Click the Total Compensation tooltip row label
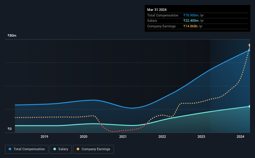Viewport: 255px width, 158px height. click(163, 15)
